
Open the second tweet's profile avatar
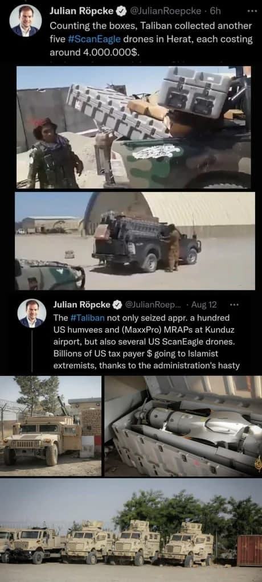tap(32, 313)
